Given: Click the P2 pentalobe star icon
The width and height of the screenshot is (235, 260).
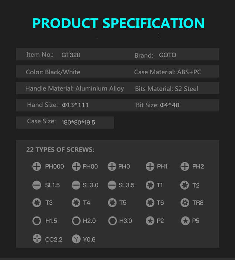Looking at the screenshot, I should click(150, 221).
